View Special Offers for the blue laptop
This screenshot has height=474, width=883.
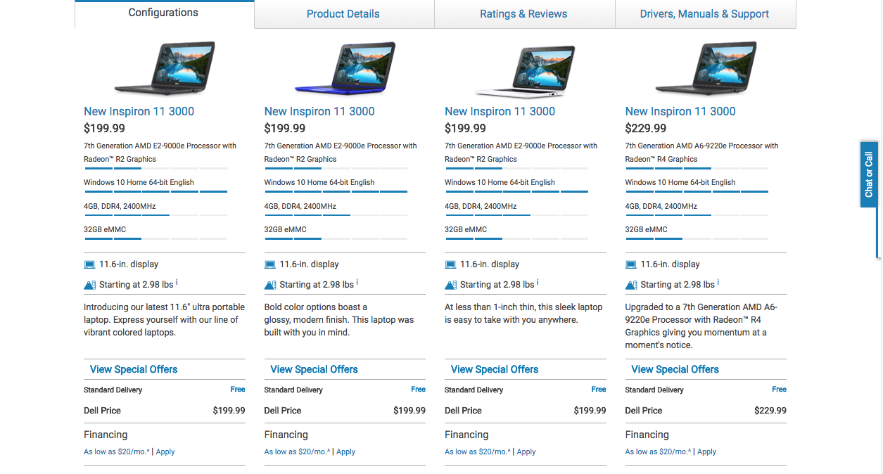tap(314, 369)
